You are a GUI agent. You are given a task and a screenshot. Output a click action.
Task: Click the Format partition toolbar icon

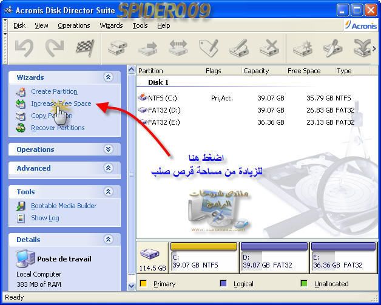[x=239, y=48]
